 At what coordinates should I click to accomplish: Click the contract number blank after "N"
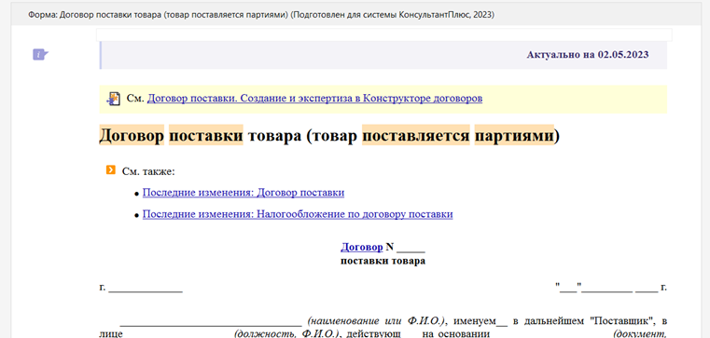click(x=411, y=248)
